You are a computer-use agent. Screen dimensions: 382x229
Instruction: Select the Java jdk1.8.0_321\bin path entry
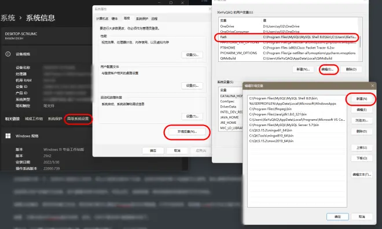tap(297, 114)
